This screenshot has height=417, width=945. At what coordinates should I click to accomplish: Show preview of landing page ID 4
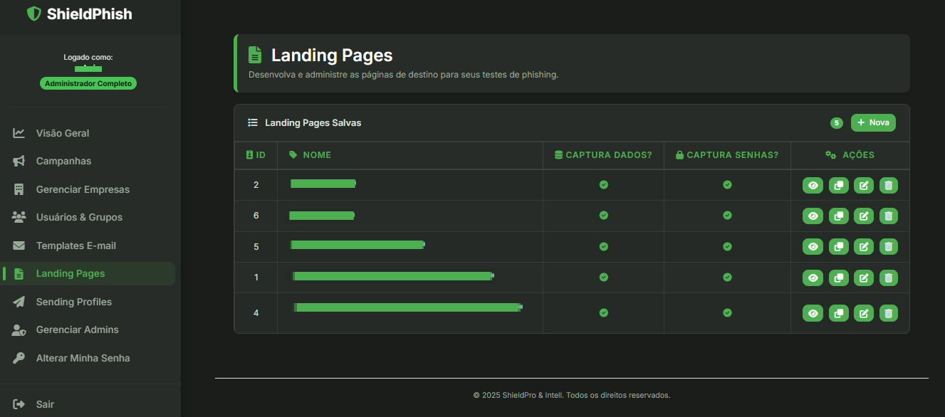pyautogui.click(x=813, y=312)
